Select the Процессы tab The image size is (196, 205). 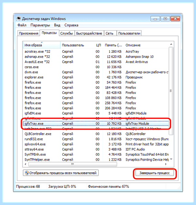point(49,33)
